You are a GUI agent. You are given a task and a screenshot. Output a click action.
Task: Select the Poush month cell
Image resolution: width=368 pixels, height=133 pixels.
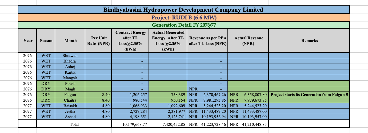click(x=70, y=84)
